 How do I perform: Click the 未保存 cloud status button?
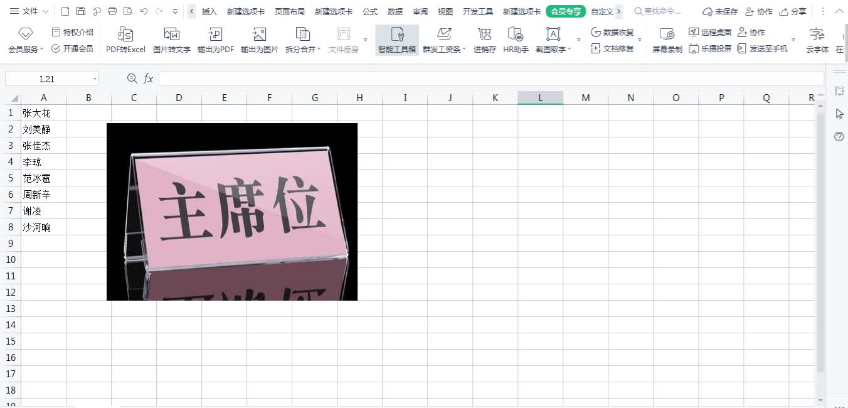720,11
